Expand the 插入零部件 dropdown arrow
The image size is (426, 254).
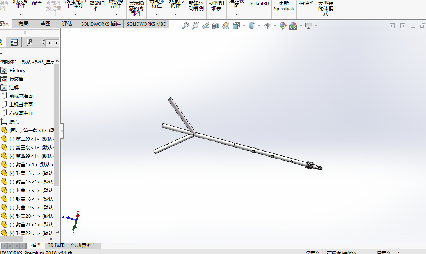20,14
